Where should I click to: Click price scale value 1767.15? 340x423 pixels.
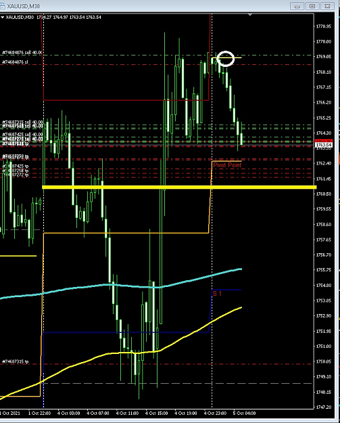[x=324, y=87]
